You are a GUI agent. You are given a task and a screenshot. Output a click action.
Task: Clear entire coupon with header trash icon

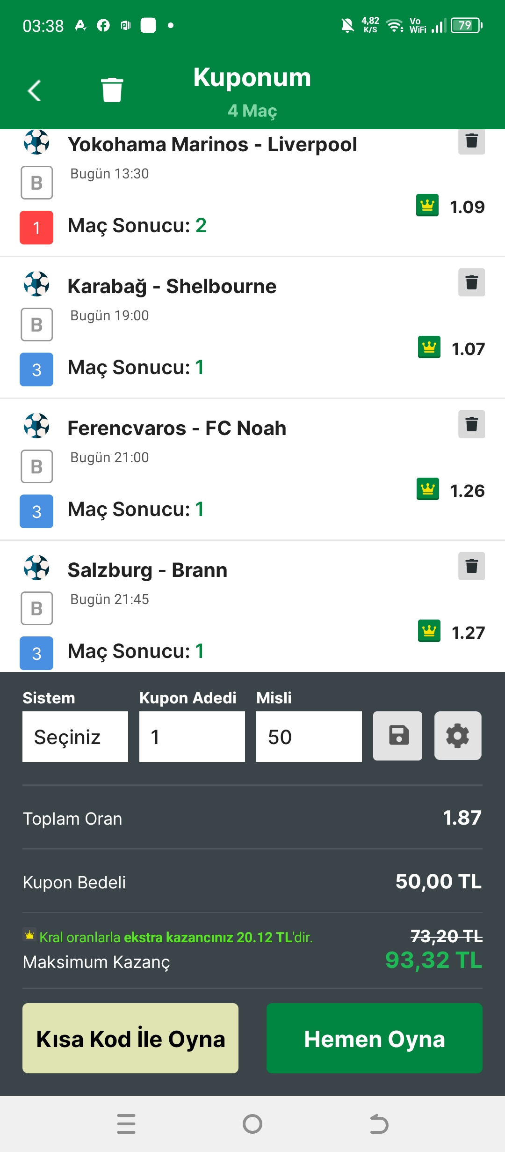(x=112, y=89)
